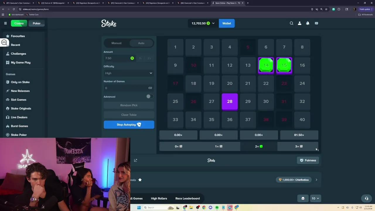Open Only on Stake in sidebar
Screen dimensions: 375x211
point(20,82)
